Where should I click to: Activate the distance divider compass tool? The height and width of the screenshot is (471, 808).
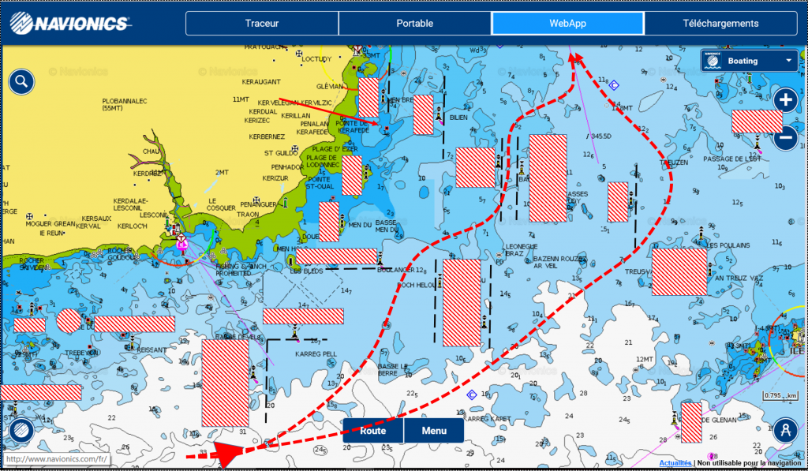(x=785, y=430)
